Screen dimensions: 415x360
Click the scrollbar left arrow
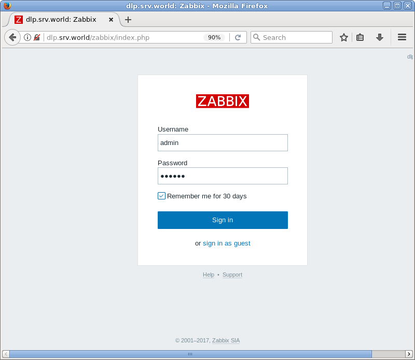click(6, 354)
